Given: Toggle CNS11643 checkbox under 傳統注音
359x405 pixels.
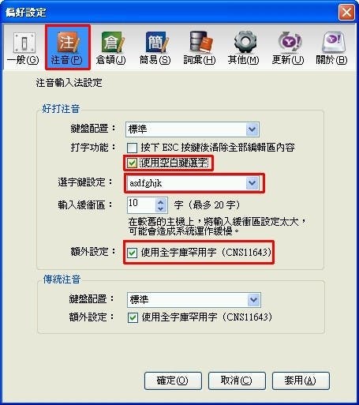Looking at the screenshot, I should pyautogui.click(x=133, y=317).
